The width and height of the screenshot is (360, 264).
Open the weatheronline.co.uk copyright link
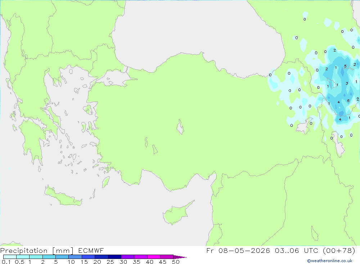point(330,261)
